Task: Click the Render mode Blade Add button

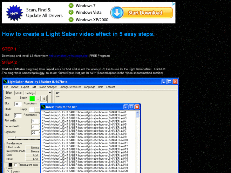Action: coord(33,159)
